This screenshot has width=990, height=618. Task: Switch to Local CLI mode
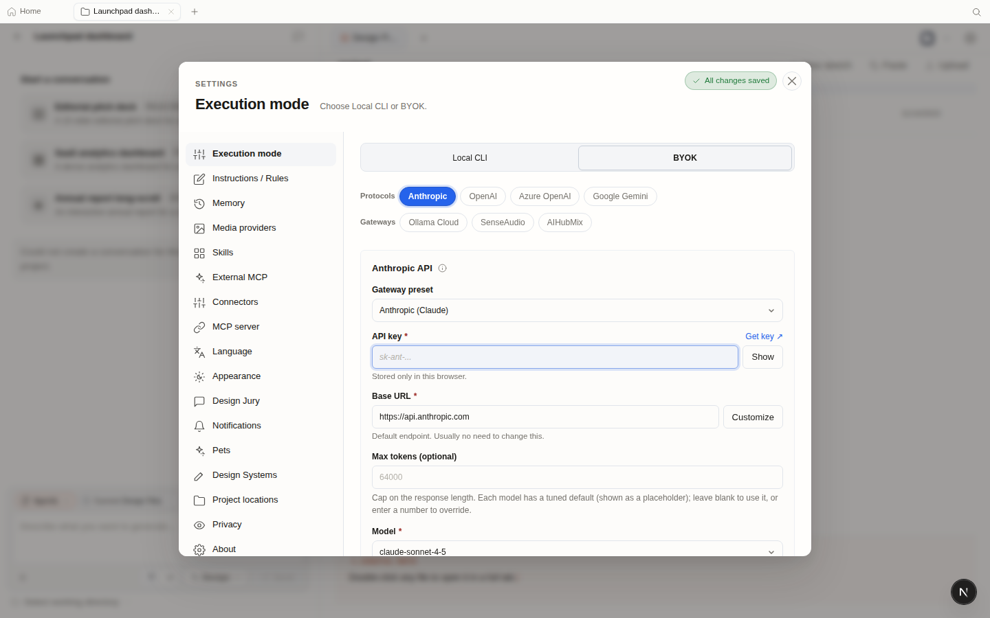(x=470, y=158)
